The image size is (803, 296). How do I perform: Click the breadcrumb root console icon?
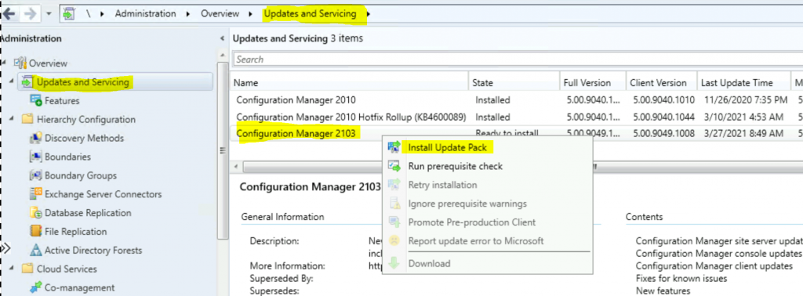pos(68,14)
